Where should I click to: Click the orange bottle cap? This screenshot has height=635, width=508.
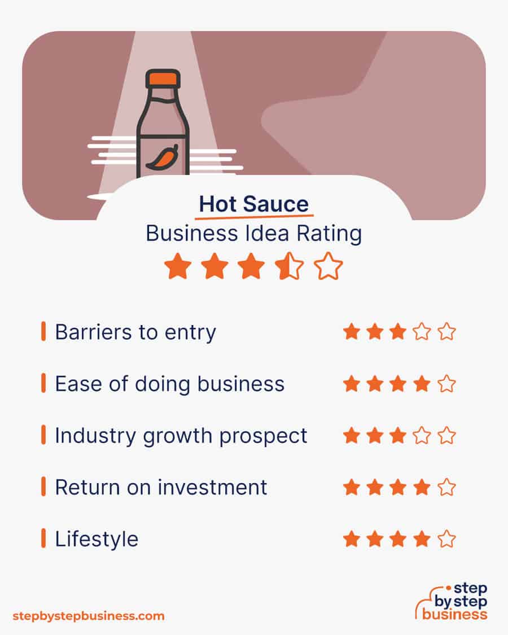pyautogui.click(x=163, y=78)
